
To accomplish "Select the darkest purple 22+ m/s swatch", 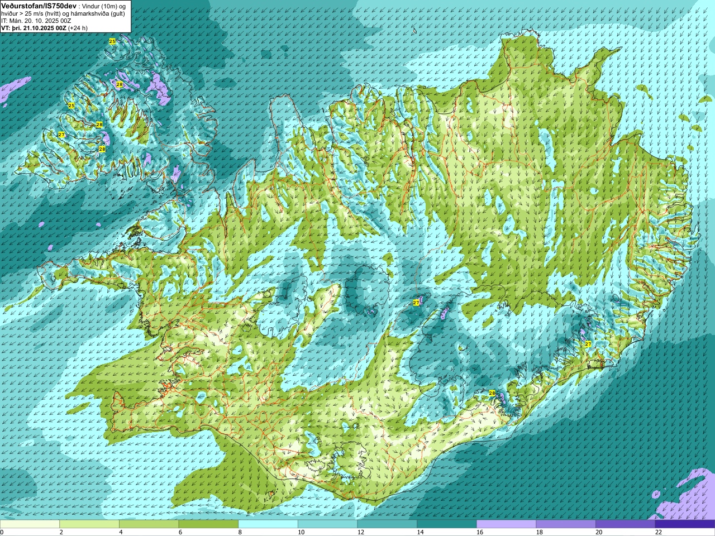I will point(685,524).
